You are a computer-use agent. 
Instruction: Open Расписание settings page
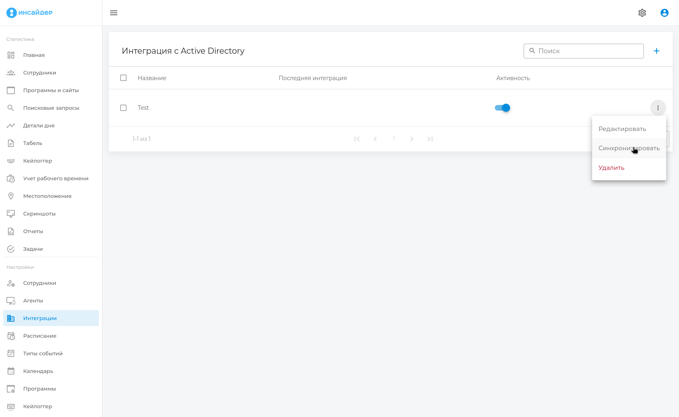(x=40, y=336)
